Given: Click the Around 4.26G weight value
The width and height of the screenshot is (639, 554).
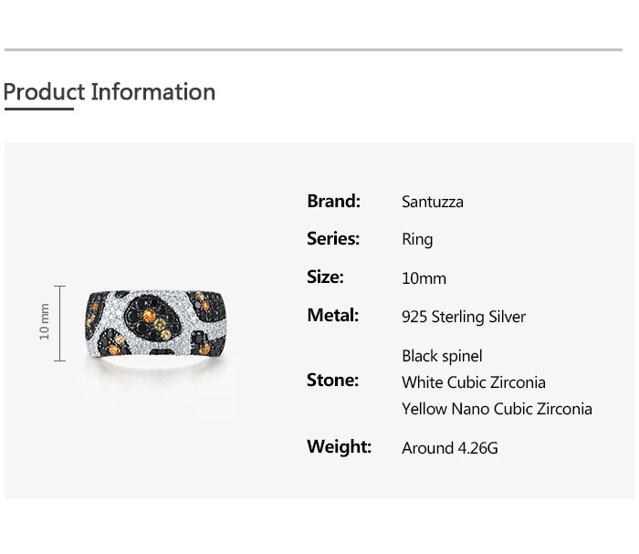Looking at the screenshot, I should pyautogui.click(x=449, y=448).
